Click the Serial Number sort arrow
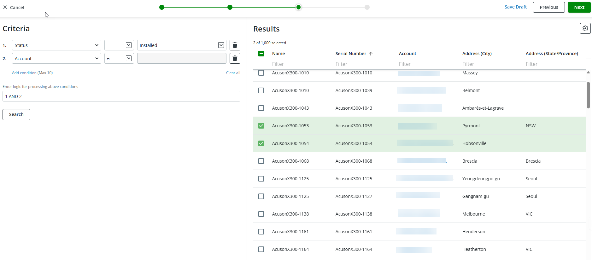The image size is (592, 260). point(371,54)
